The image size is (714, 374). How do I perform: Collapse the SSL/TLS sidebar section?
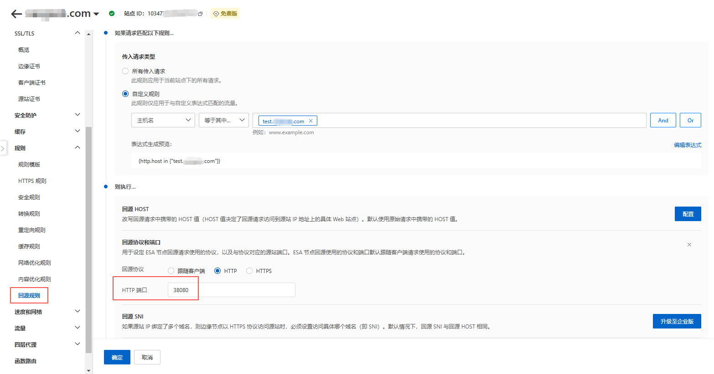pyautogui.click(x=77, y=33)
